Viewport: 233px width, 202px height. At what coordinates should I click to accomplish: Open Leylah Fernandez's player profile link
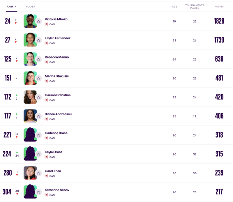pos(58,38)
